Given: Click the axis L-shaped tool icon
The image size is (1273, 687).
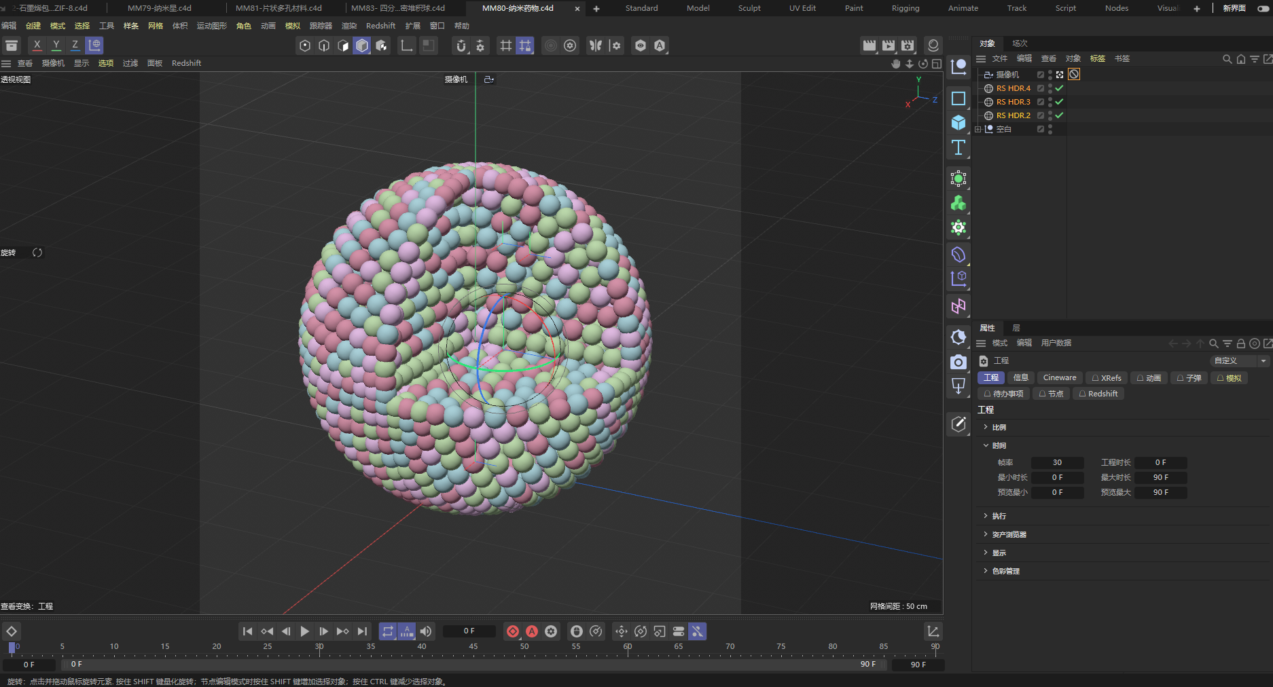Looking at the screenshot, I should (x=407, y=45).
